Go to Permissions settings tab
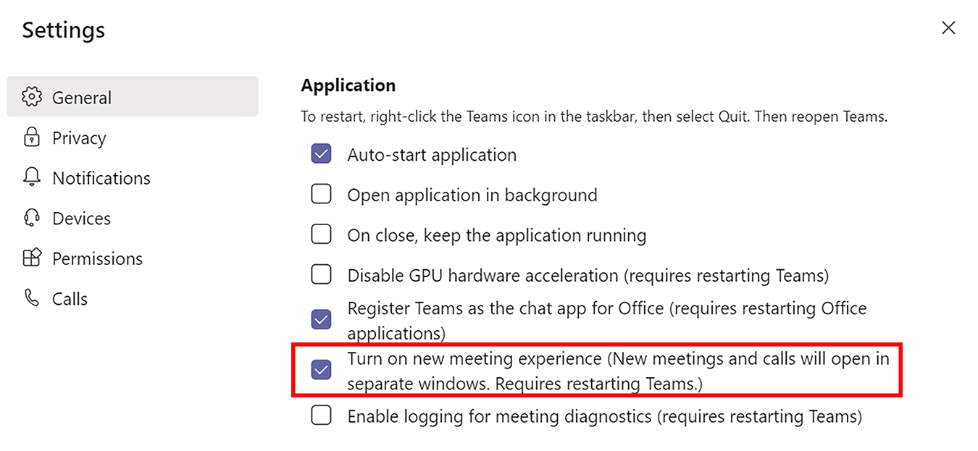This screenshot has height=451, width=978. tap(97, 258)
